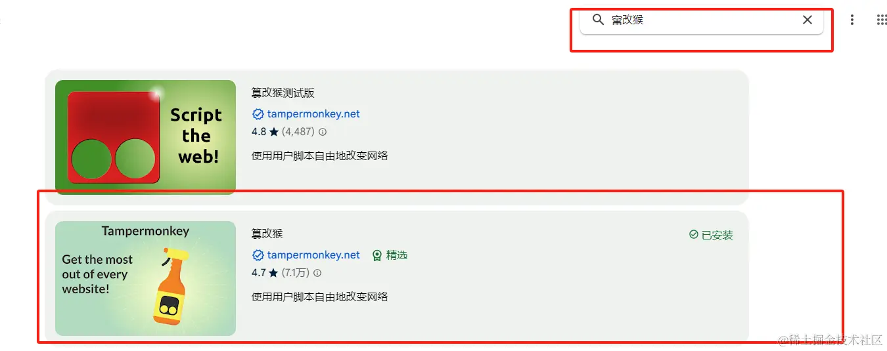Click the star icon of the 4.7 rating
This screenshot has height=351, width=887.
[273, 273]
